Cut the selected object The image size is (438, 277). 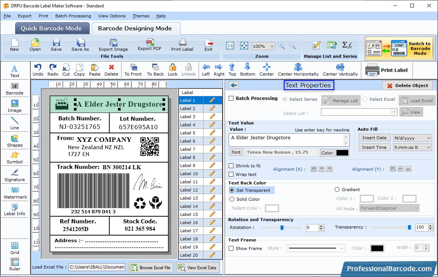[66, 70]
